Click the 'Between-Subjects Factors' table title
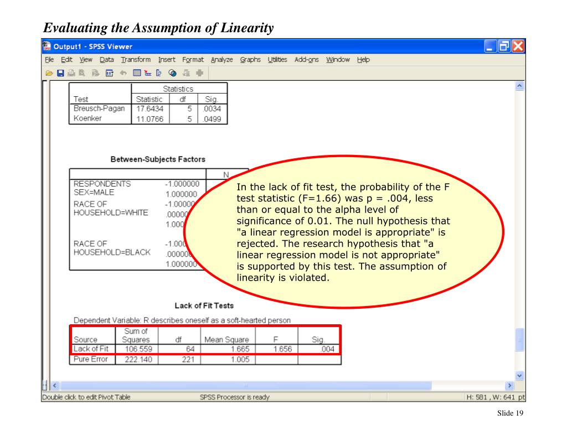Viewport: 567px width, 425px height. point(158,159)
